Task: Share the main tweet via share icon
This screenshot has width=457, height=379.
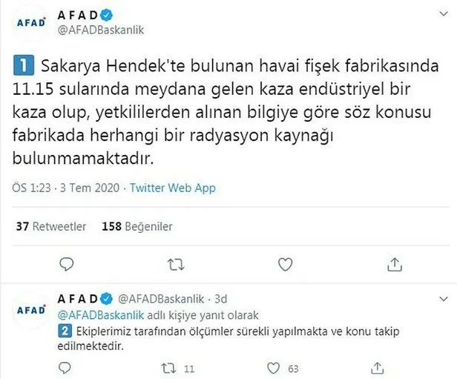Action: [395, 265]
